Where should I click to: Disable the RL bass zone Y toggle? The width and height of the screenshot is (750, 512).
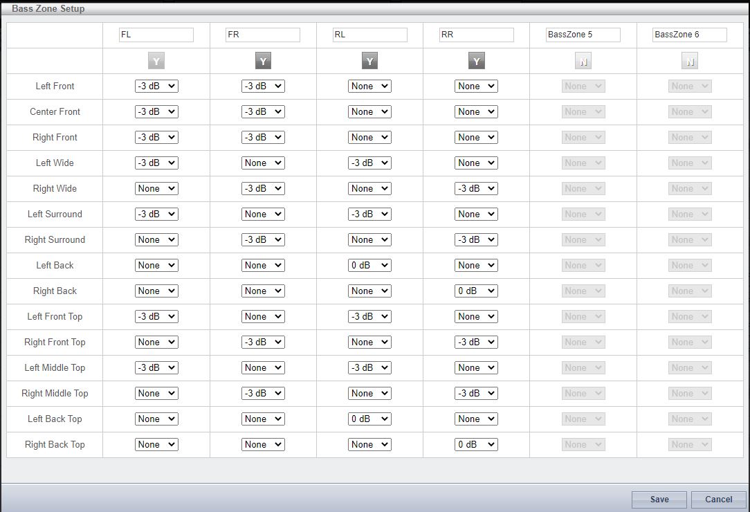click(x=369, y=62)
